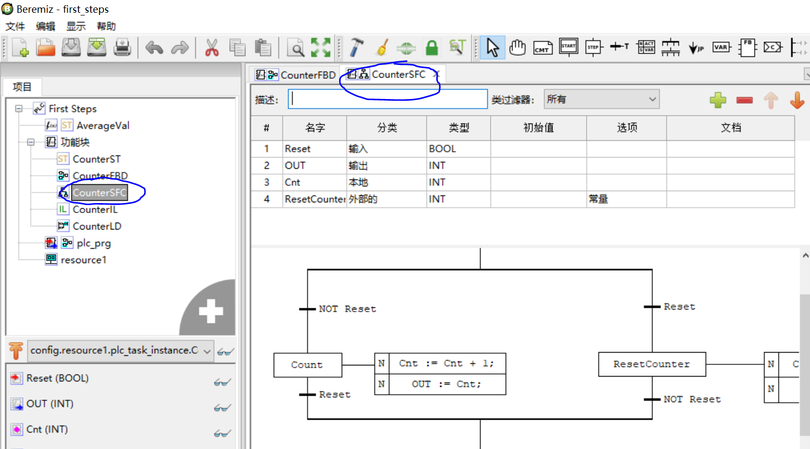This screenshot has width=810, height=449.
Task: Select the Initial Step tool
Action: [568, 47]
